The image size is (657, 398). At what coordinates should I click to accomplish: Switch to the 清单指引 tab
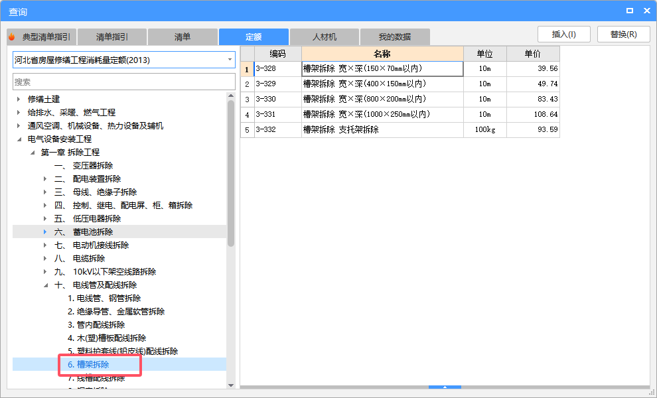tap(112, 37)
